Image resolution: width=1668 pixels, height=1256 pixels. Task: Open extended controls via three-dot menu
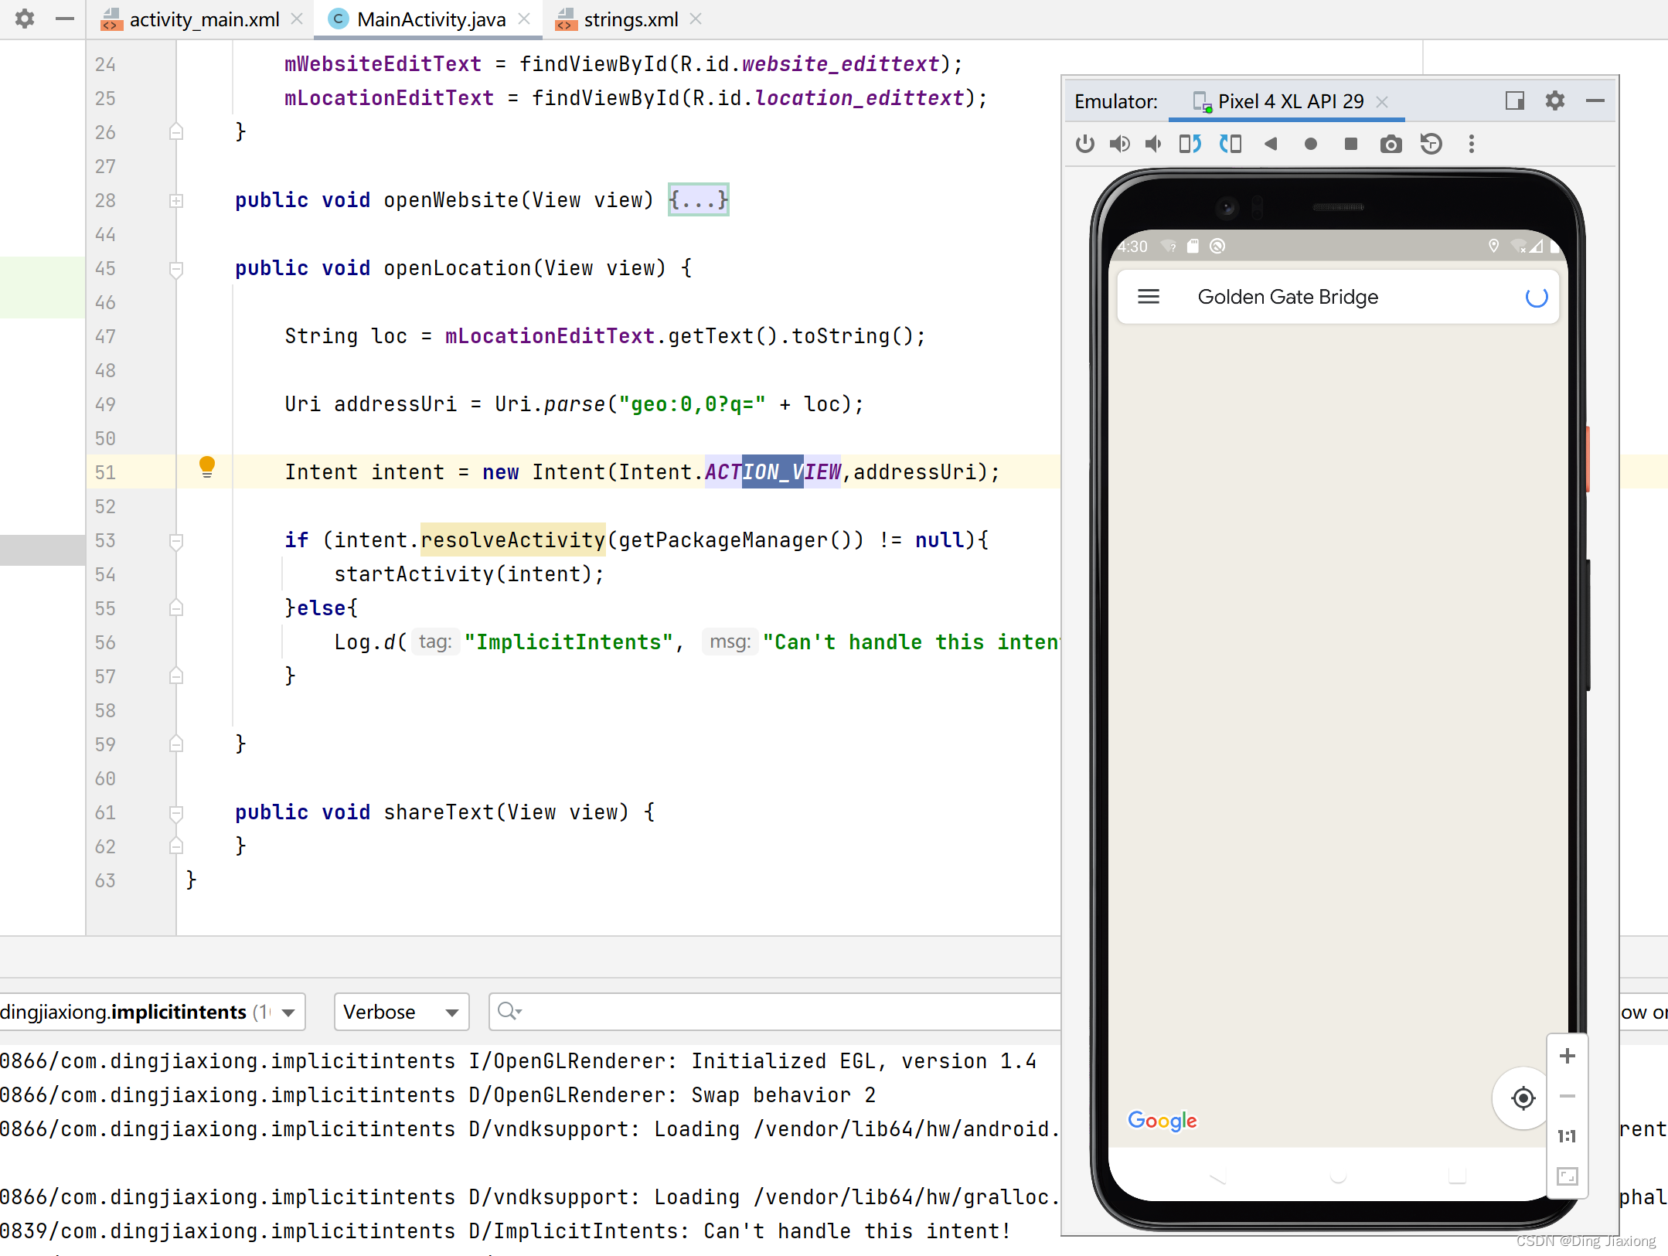pyautogui.click(x=1471, y=144)
